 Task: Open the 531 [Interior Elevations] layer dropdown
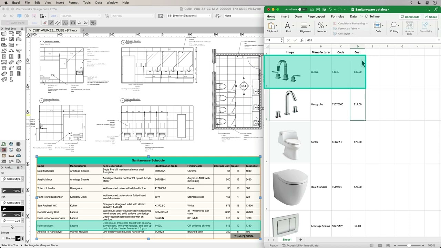(189, 16)
